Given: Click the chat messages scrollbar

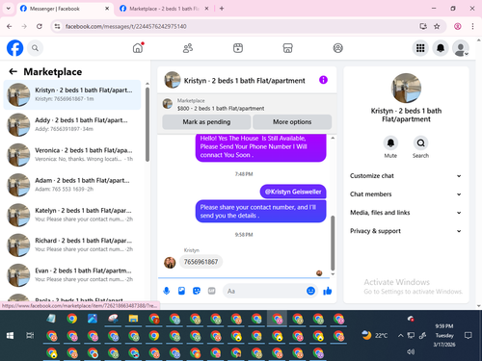Looking at the screenshot, I should pyautogui.click(x=333, y=244).
